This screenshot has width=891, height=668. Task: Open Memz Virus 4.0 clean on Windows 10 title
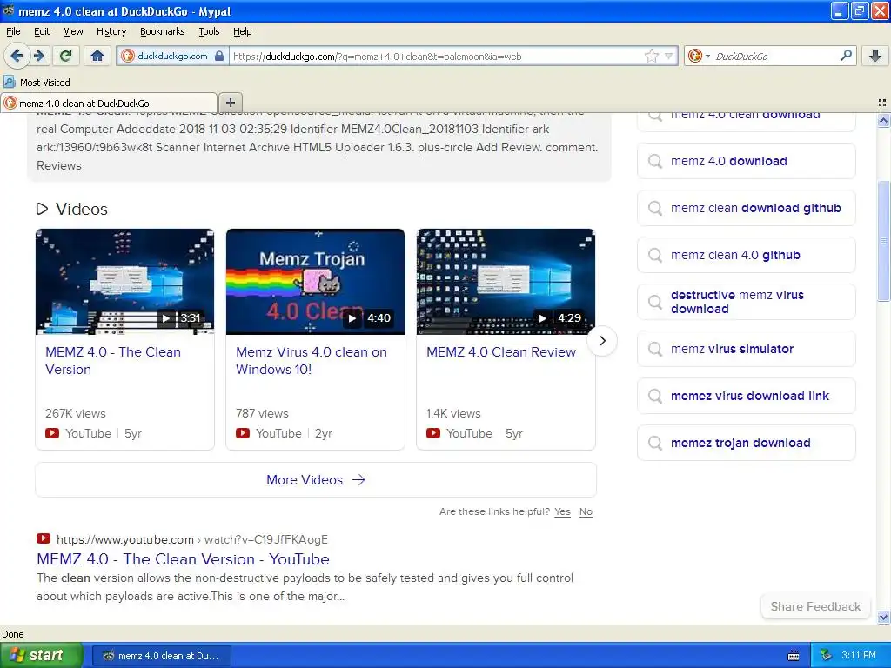tap(312, 361)
